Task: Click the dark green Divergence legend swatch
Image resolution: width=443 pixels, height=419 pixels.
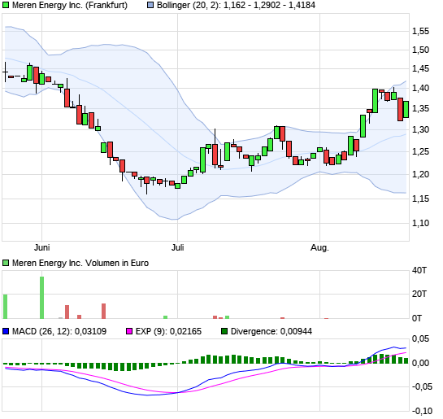Action: tap(224, 331)
